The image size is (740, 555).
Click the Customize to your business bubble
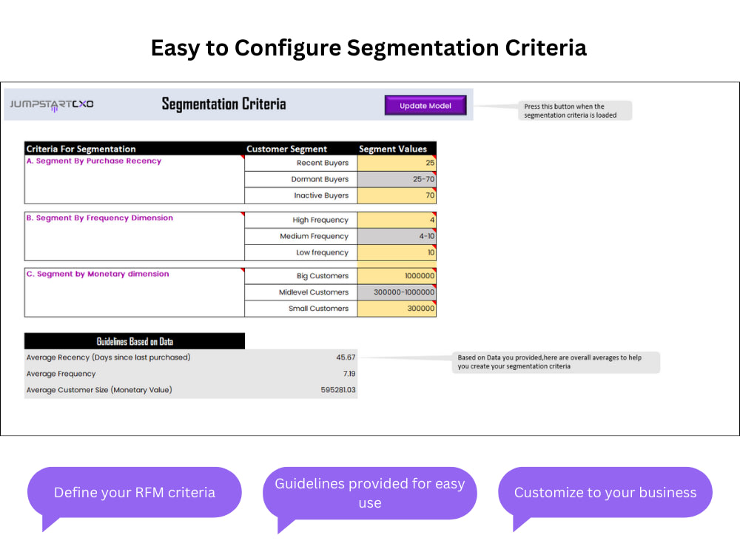tap(605, 491)
